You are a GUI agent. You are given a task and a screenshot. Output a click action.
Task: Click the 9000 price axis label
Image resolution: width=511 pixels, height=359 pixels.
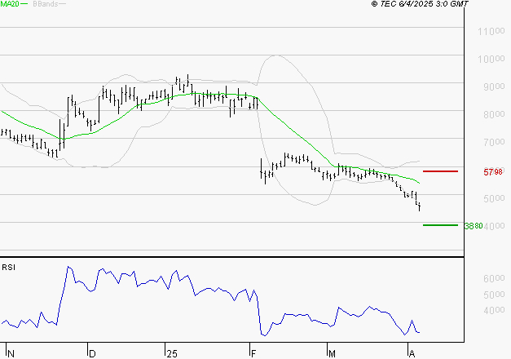coord(489,87)
